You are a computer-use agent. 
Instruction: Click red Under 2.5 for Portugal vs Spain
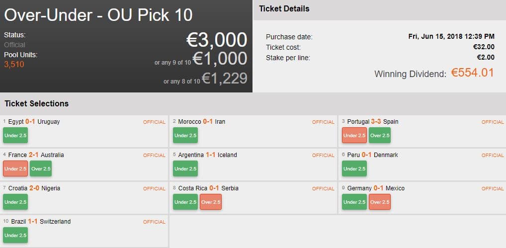pos(354,135)
